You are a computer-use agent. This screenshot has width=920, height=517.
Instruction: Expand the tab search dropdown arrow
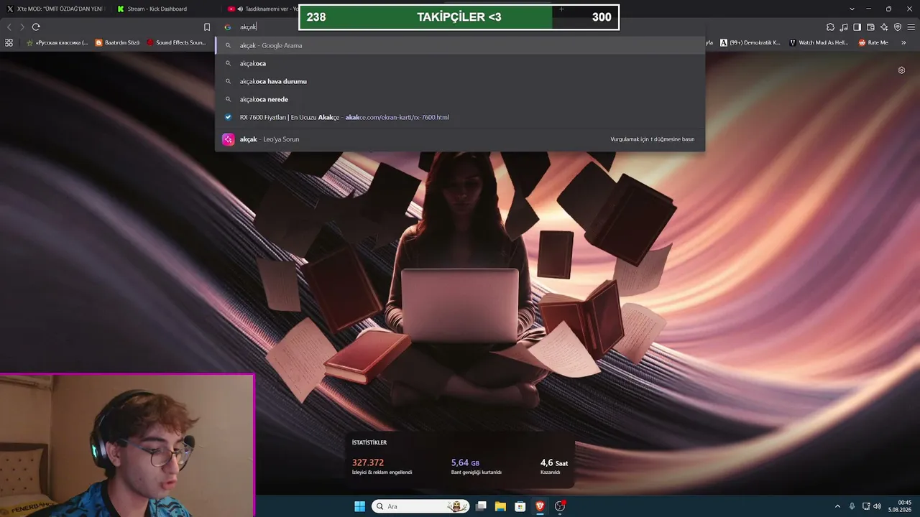[852, 9]
